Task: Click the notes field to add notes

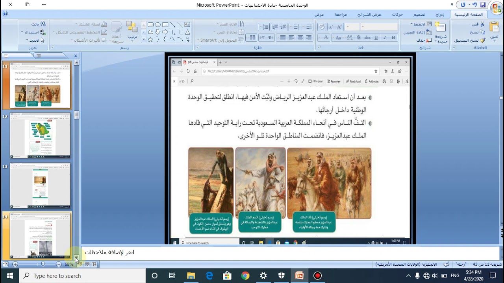Action: point(290,252)
